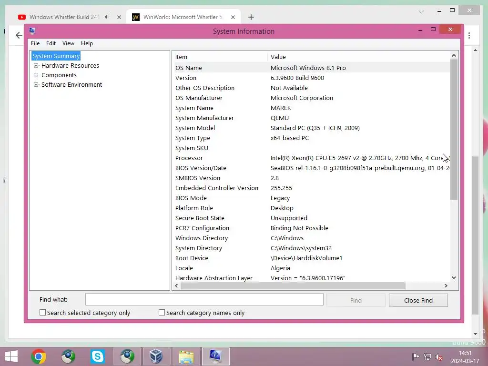Viewport: 488px width, 366px height.
Task: Click the Find button
Action: tap(356, 300)
